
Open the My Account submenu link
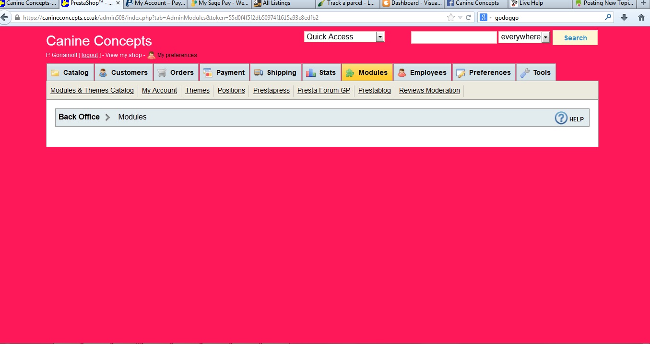click(159, 90)
